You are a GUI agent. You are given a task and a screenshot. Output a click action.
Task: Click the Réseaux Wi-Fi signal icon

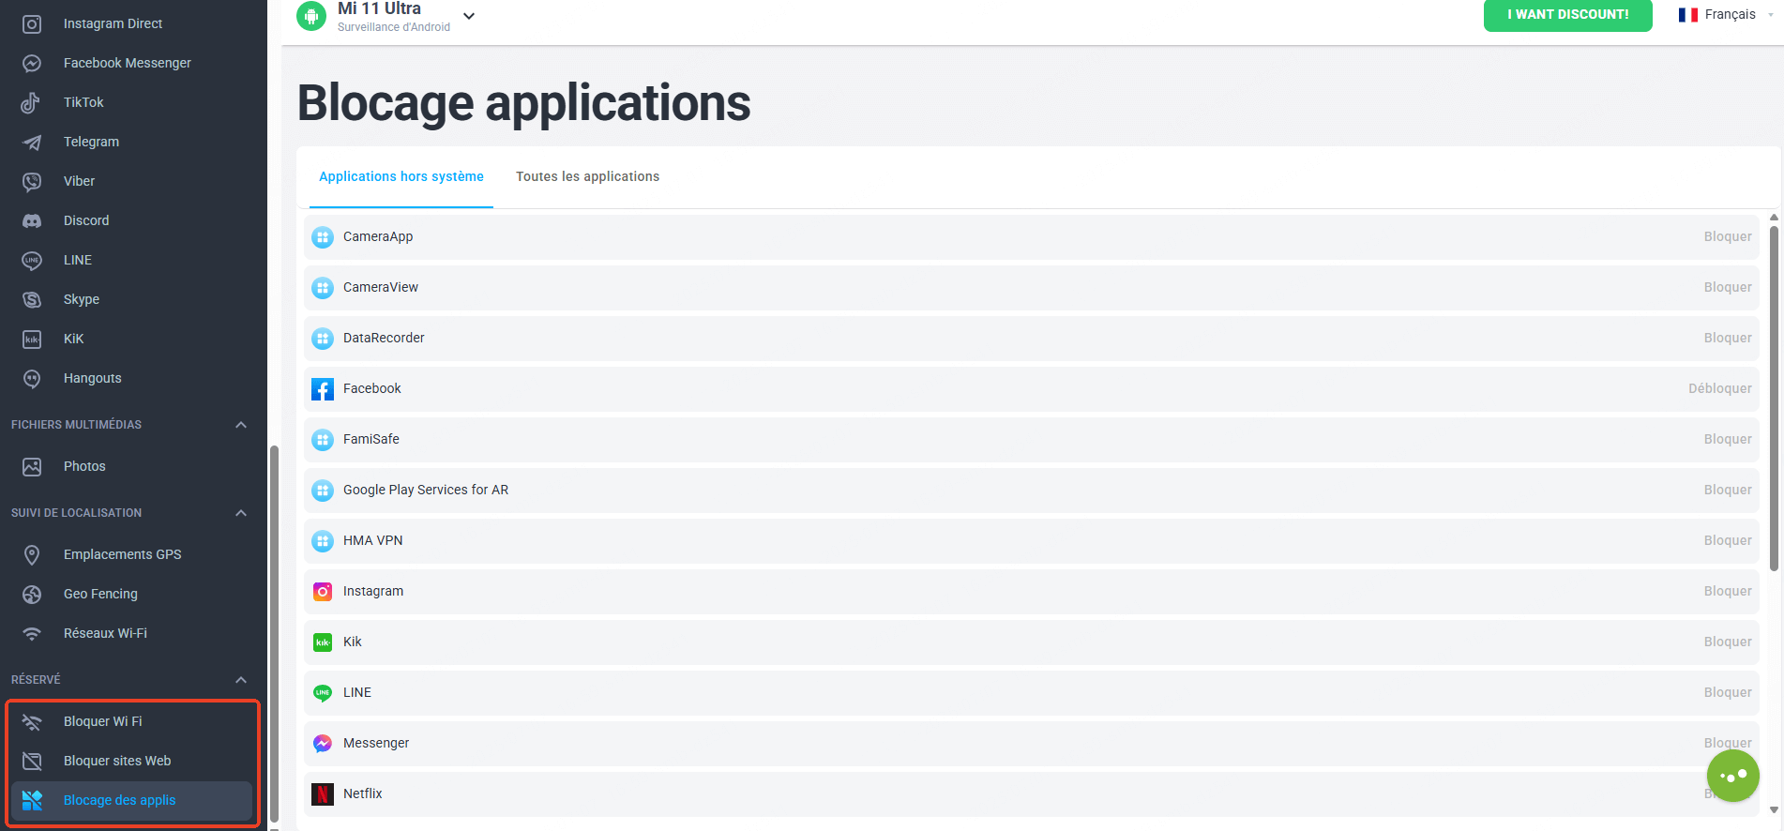32,633
